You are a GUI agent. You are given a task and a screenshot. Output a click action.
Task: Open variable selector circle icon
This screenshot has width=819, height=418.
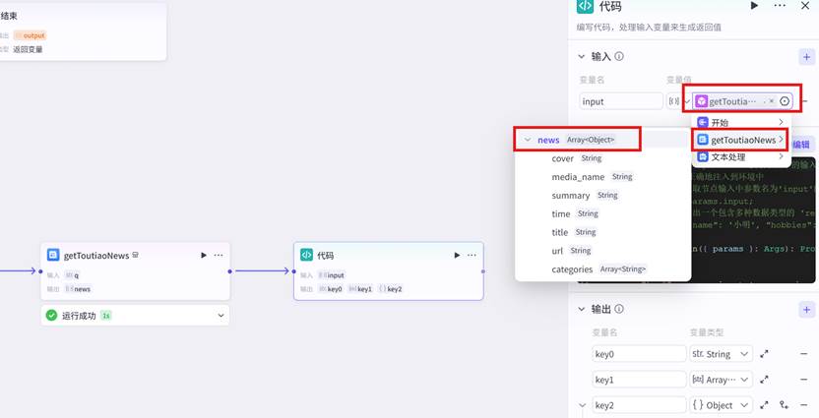[784, 101]
